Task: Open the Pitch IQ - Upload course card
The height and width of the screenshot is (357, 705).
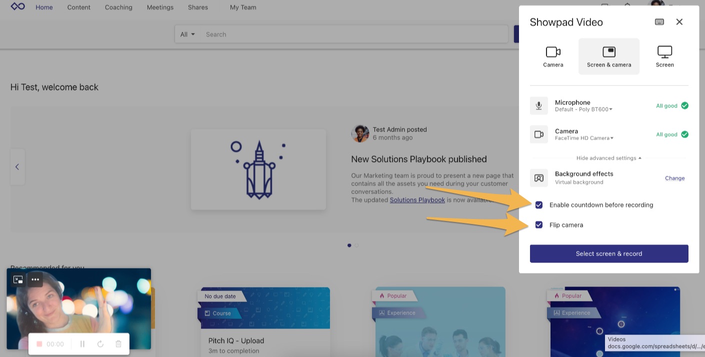Action: (265, 322)
